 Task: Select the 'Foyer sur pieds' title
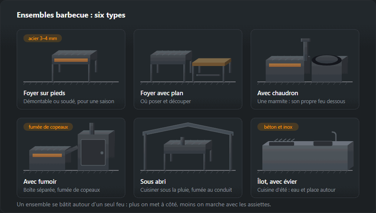(44, 93)
